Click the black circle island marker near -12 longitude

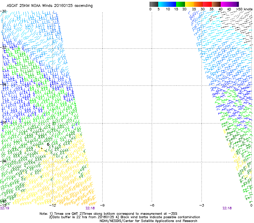[x=48, y=144]
